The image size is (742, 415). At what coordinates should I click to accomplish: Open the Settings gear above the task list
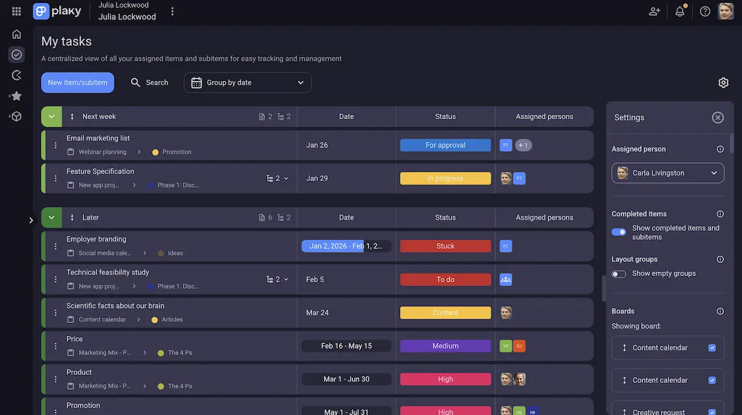(x=723, y=82)
